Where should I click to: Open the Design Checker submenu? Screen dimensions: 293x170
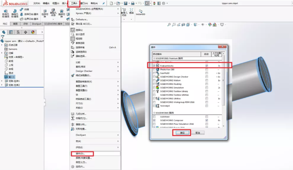coord(95,71)
